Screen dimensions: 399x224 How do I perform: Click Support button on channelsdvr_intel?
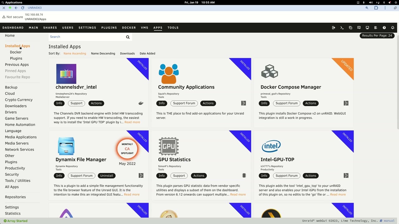point(76,103)
